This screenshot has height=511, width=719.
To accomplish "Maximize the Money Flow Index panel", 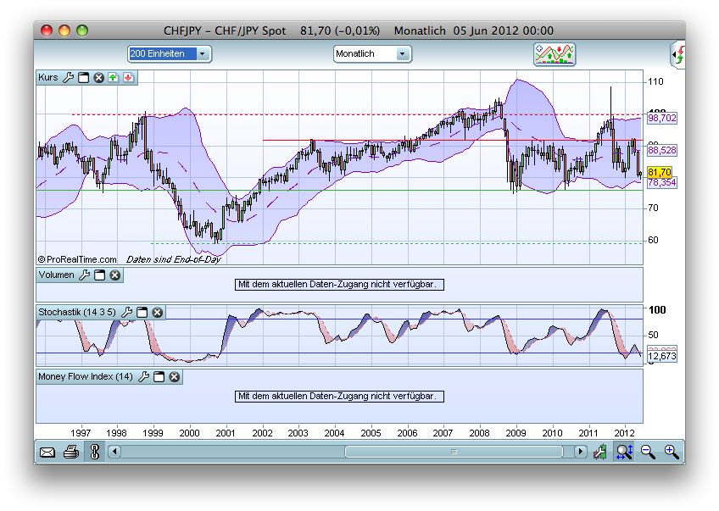I will click(159, 377).
